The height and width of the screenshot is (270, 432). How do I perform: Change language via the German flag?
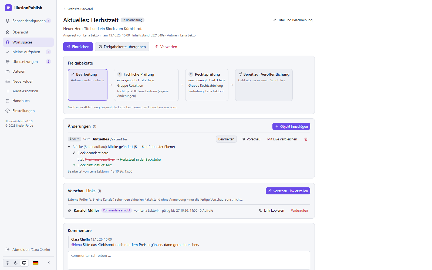[x=36, y=263]
